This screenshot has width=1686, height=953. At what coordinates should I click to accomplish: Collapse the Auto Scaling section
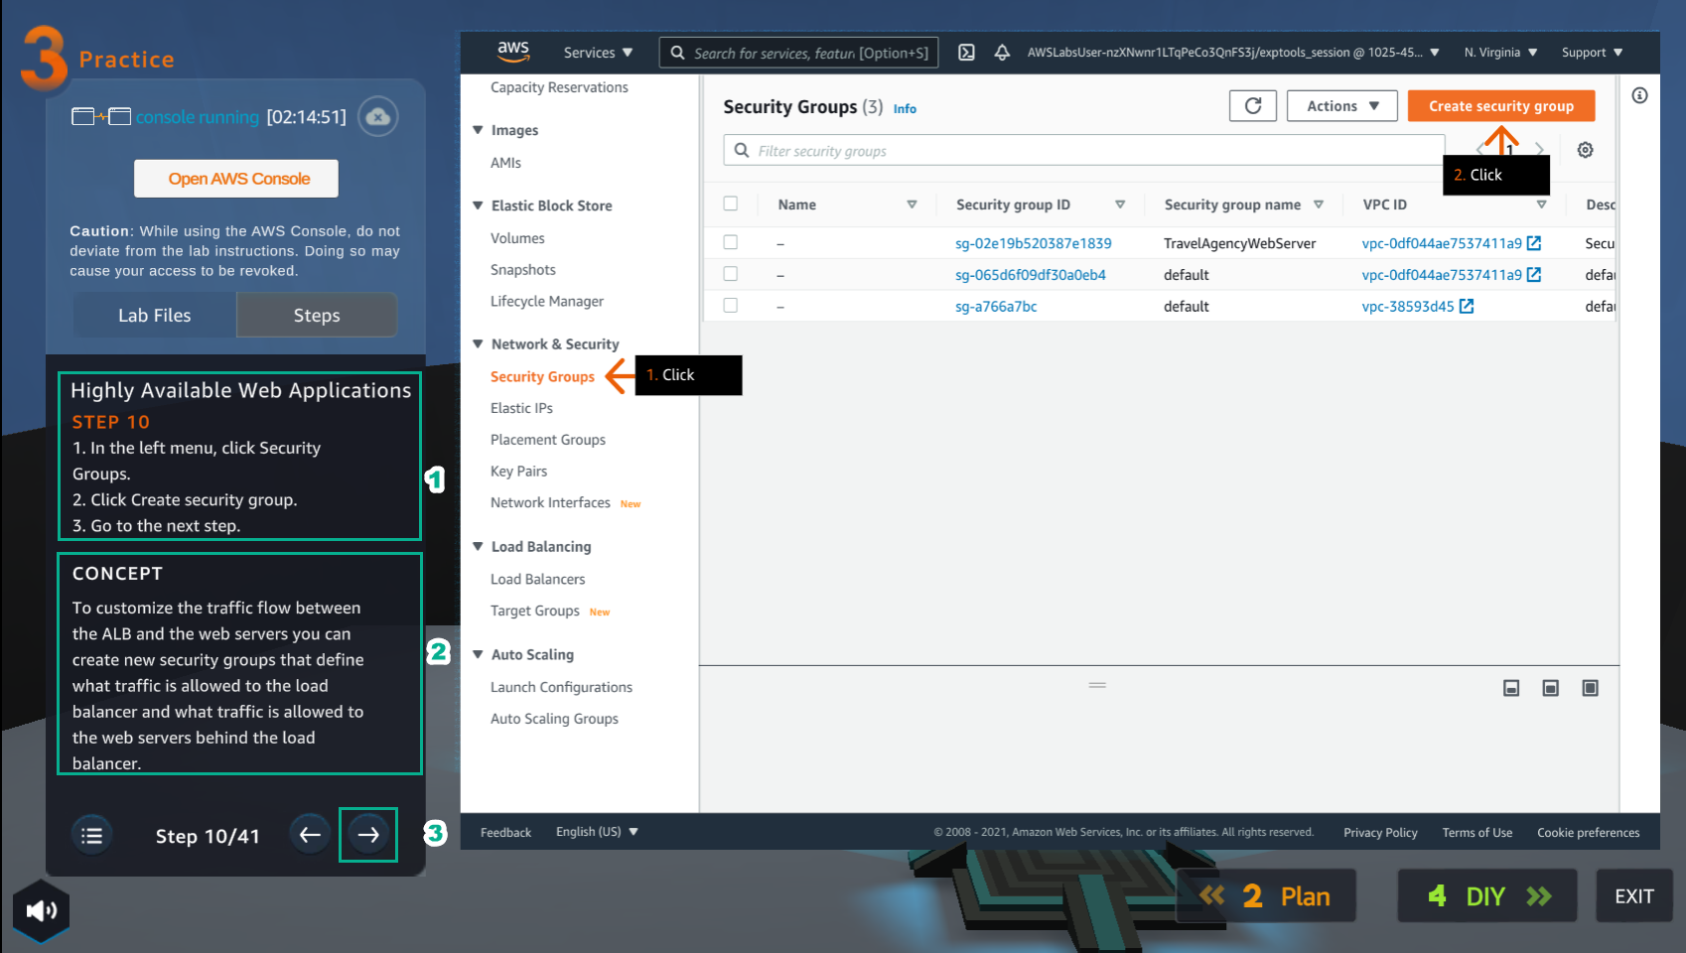point(479,654)
